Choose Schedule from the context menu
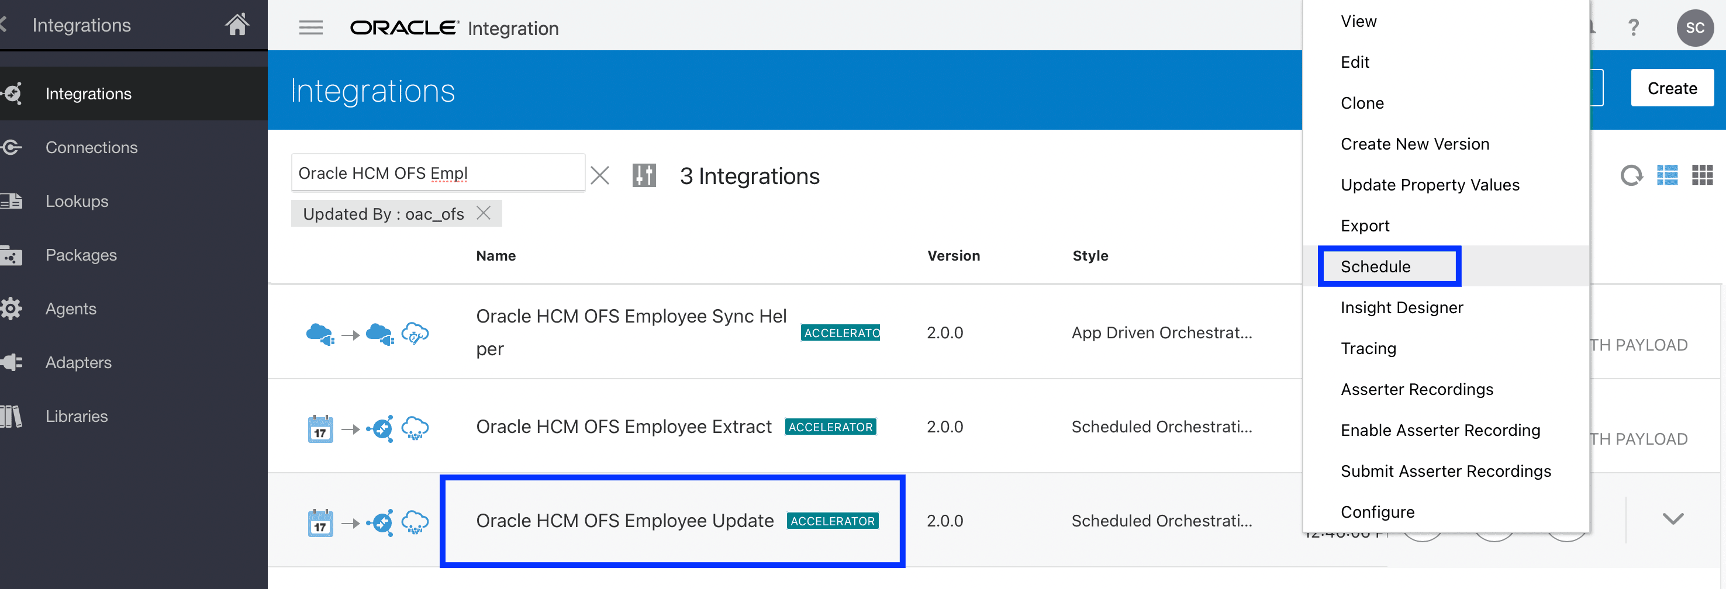The height and width of the screenshot is (589, 1726). coord(1375,266)
